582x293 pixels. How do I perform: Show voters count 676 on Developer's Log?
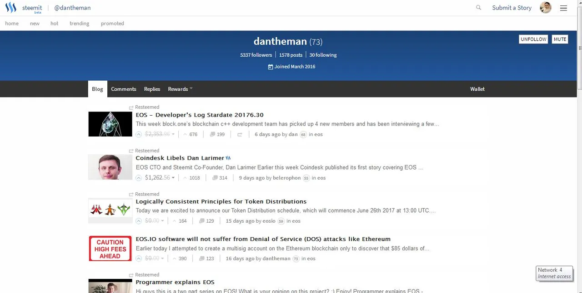(190, 134)
